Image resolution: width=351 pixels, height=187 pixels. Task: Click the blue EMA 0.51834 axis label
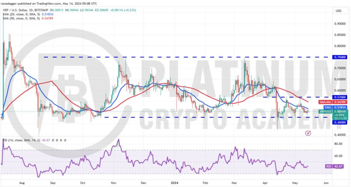pyautogui.click(x=335, y=108)
